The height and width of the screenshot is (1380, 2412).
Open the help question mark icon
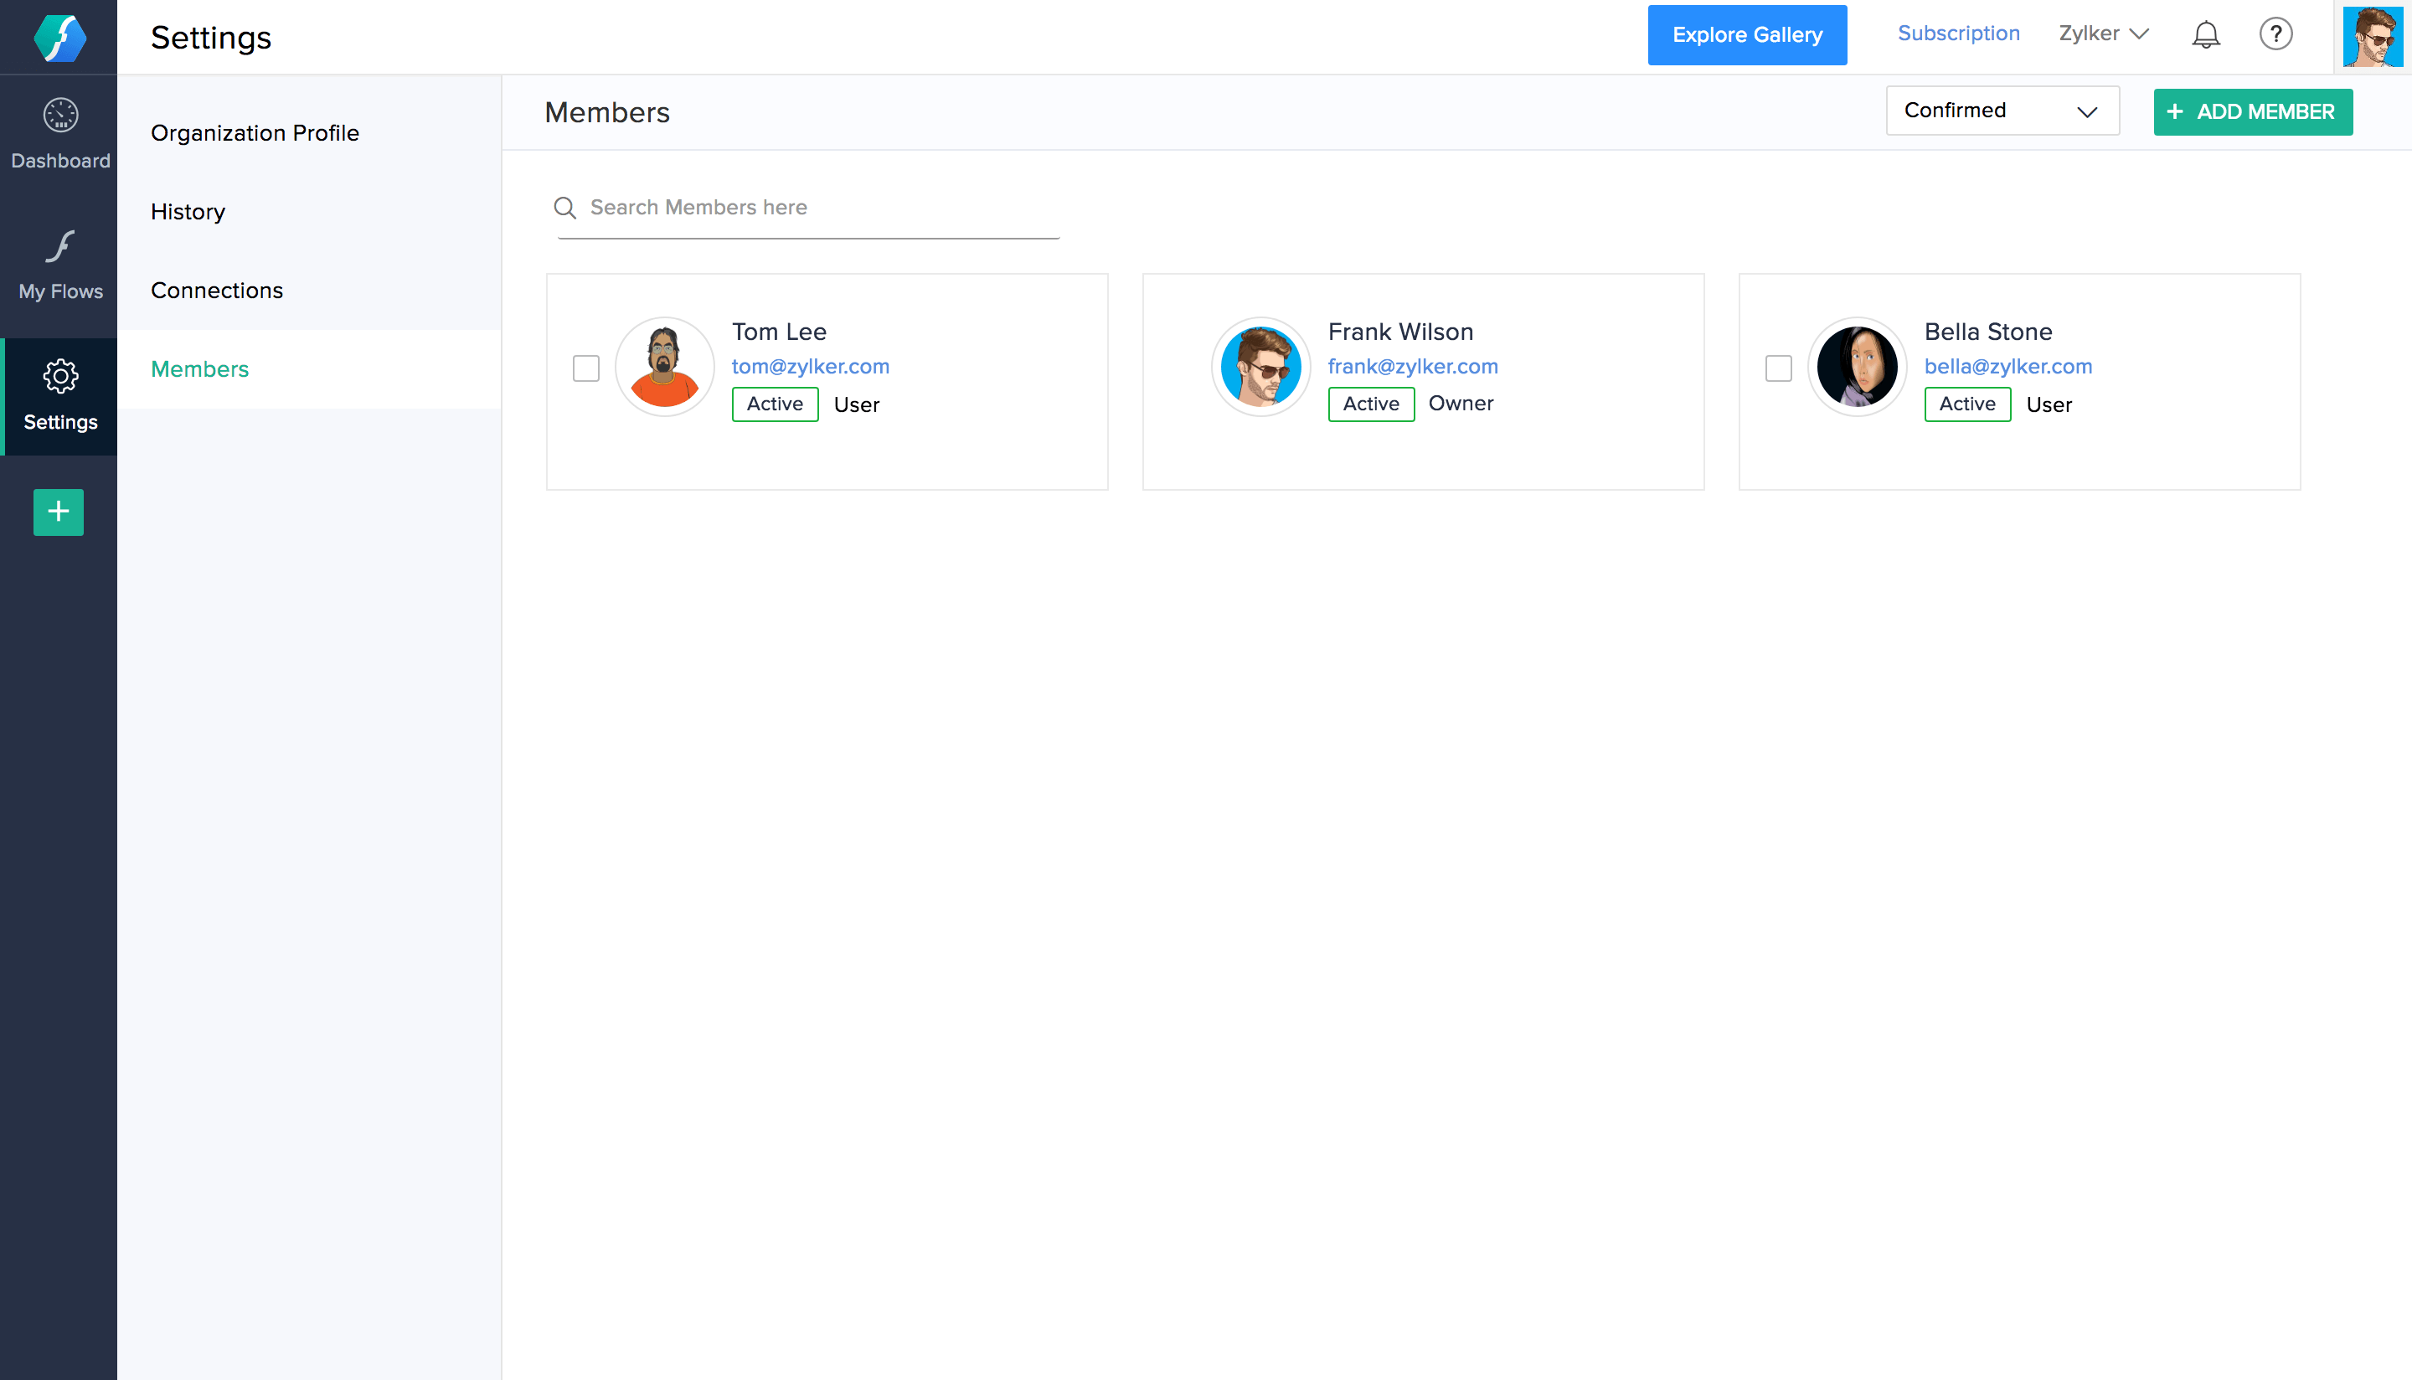coord(2275,34)
